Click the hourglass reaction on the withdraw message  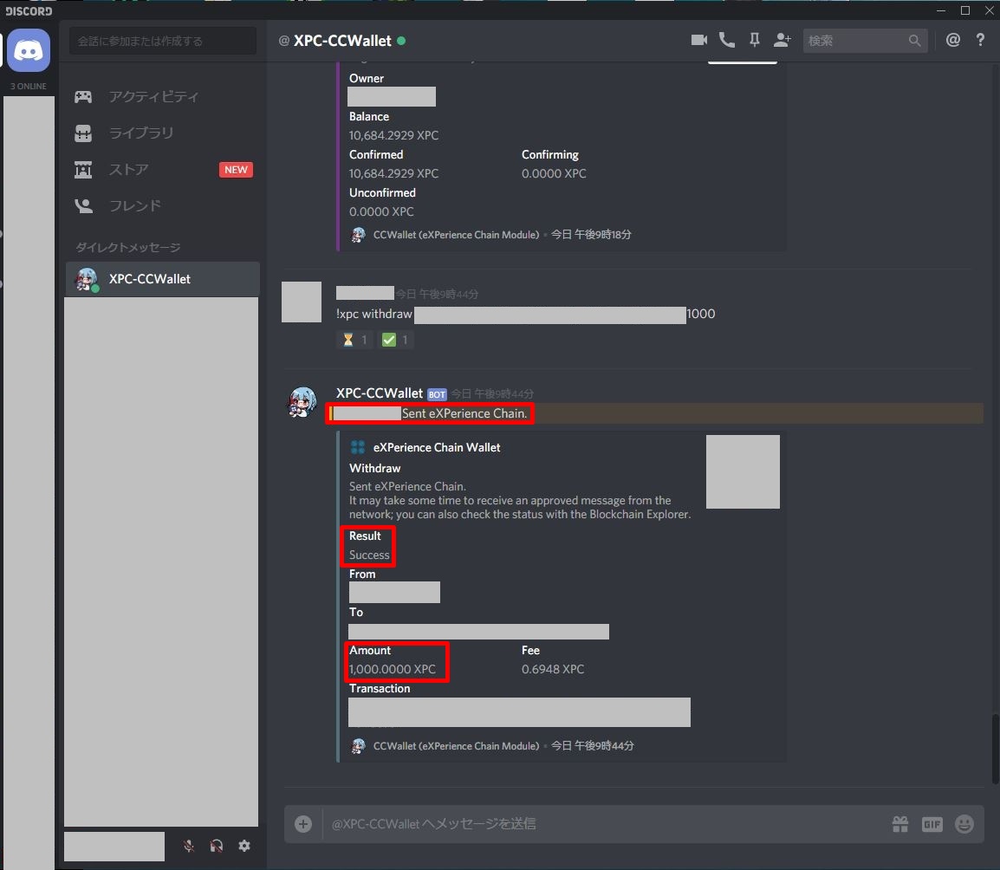(x=354, y=340)
